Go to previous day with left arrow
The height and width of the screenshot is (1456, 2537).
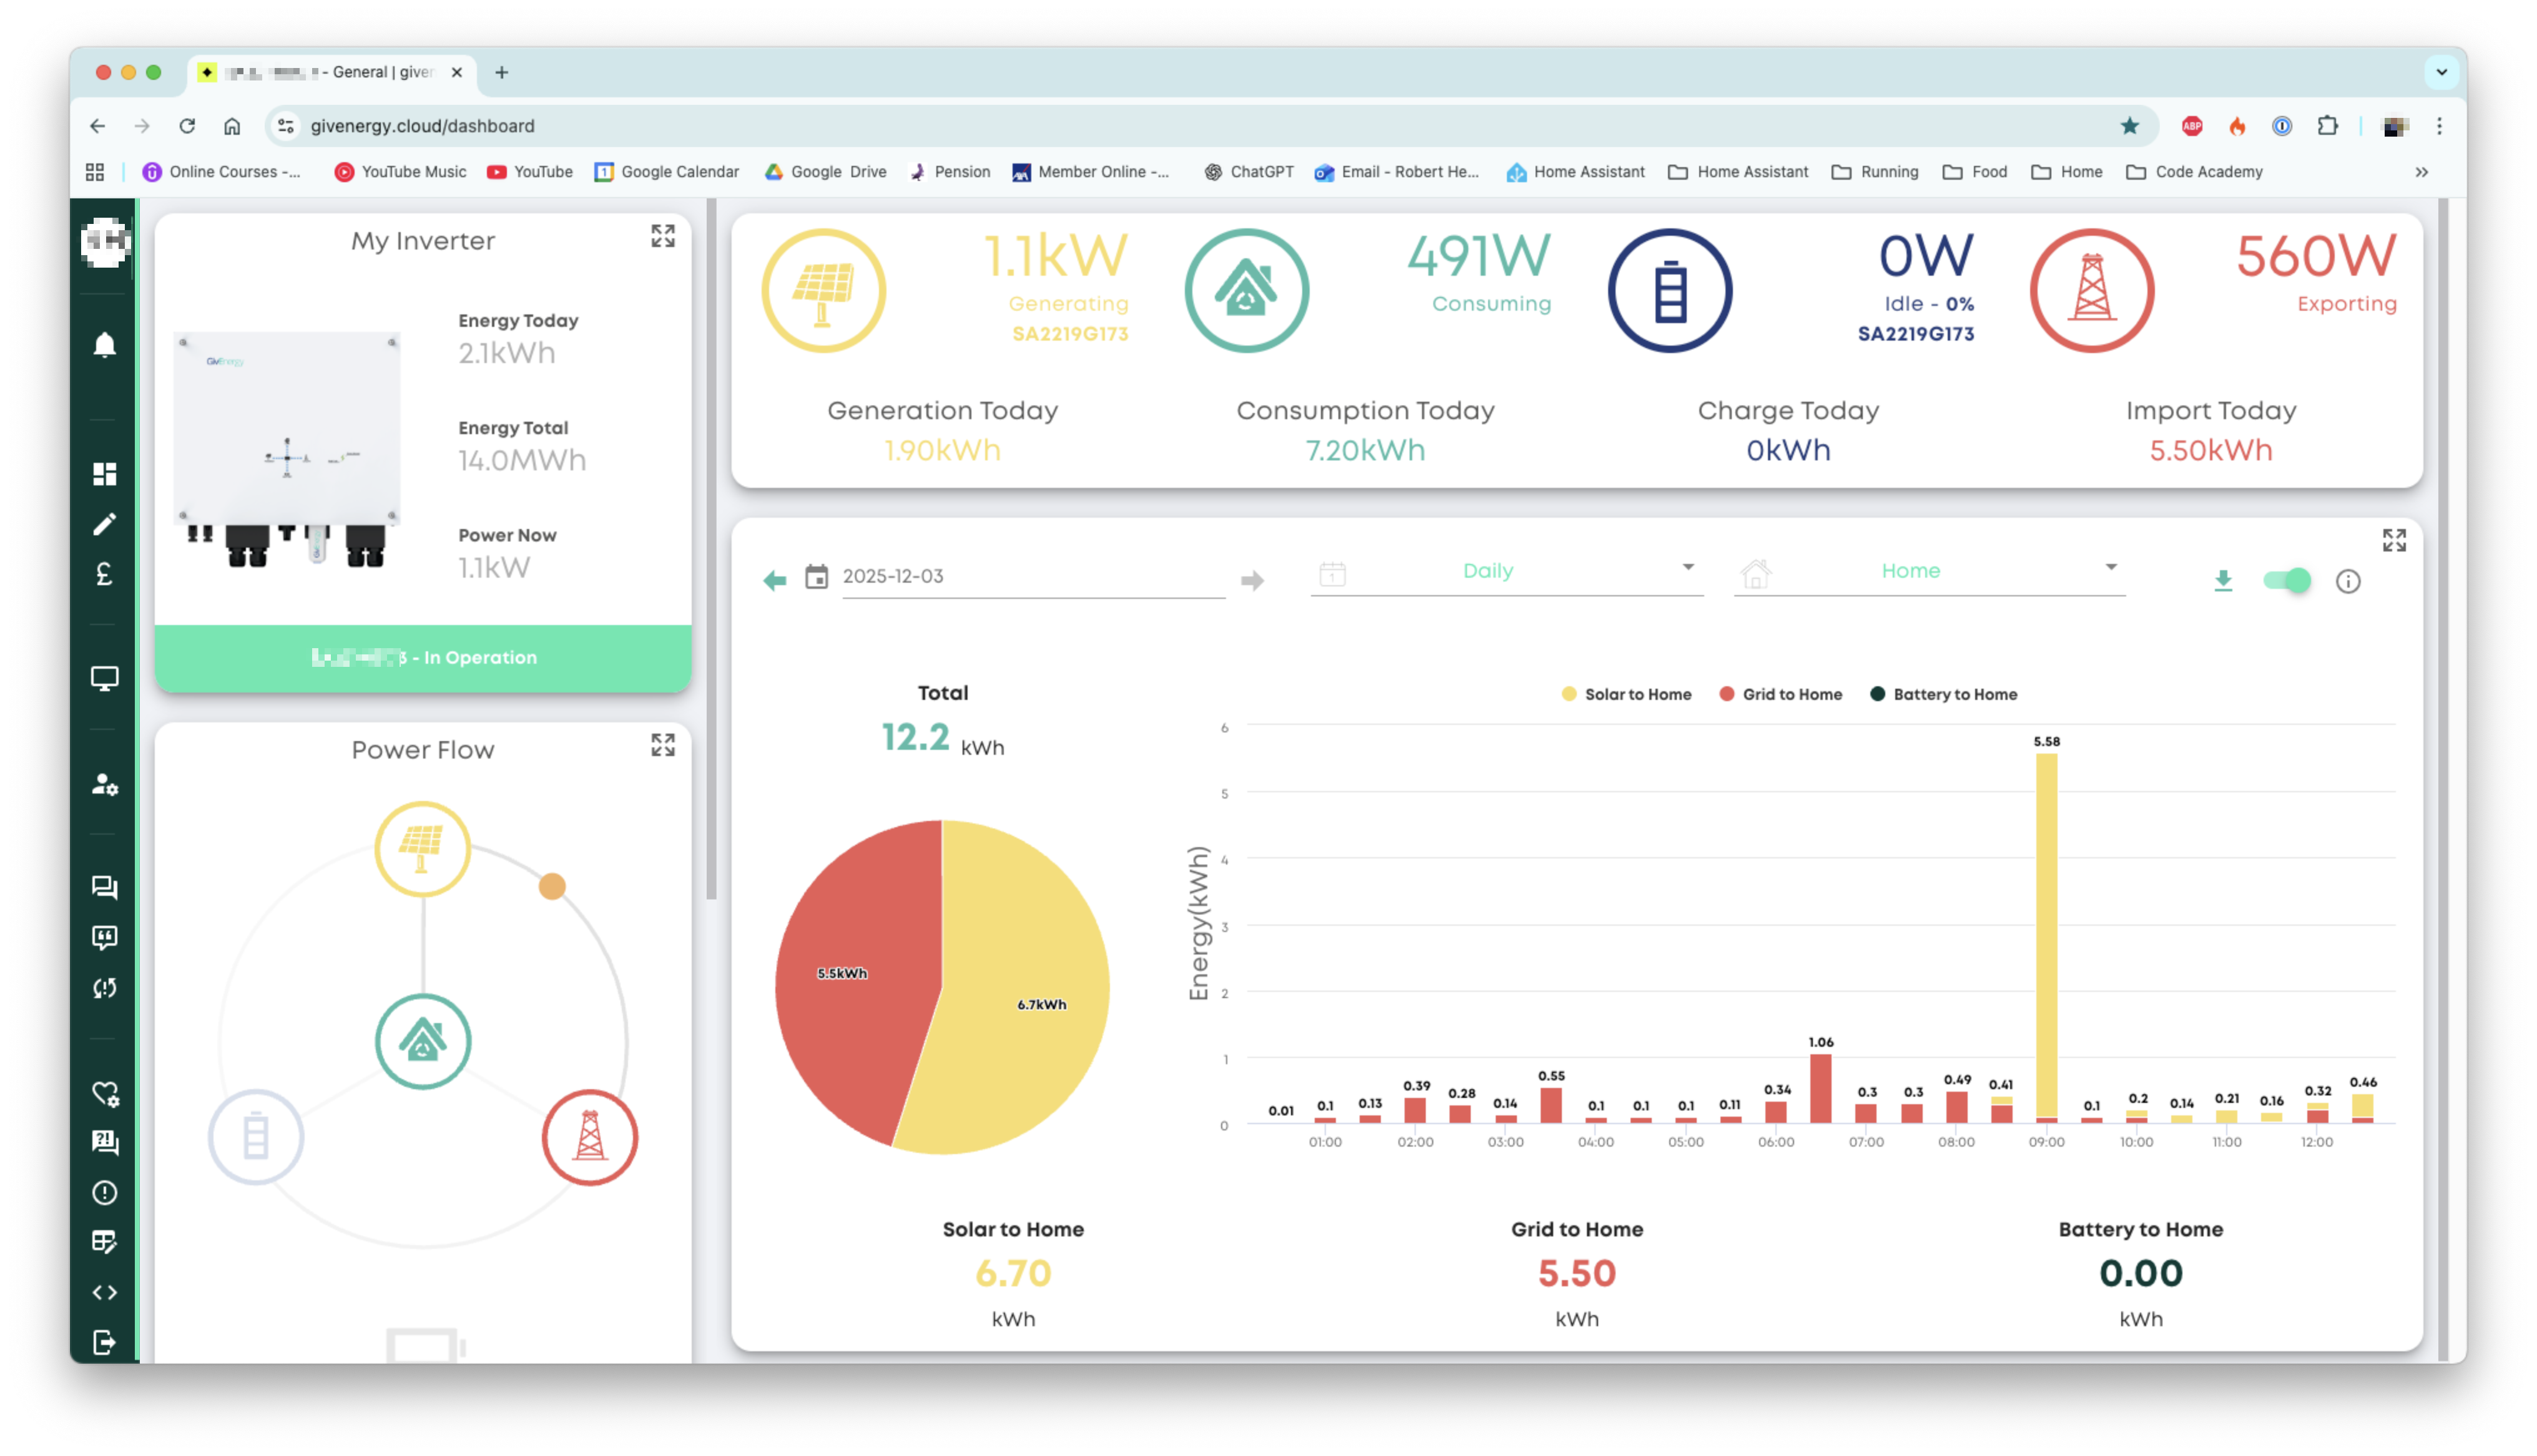click(774, 580)
